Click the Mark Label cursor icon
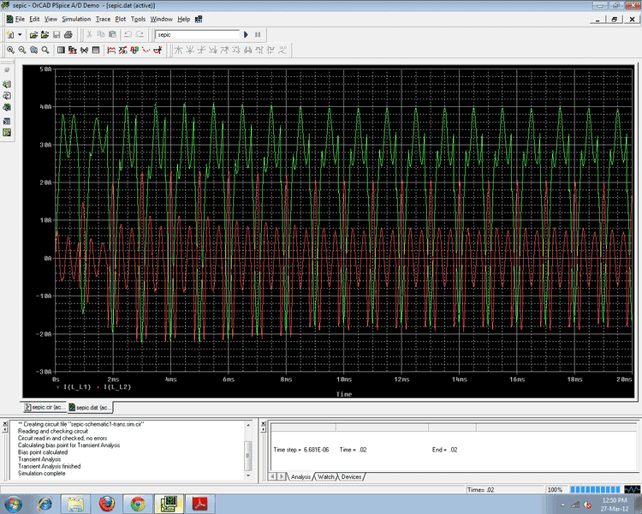Viewport: 642px width, 514px height. point(282,50)
